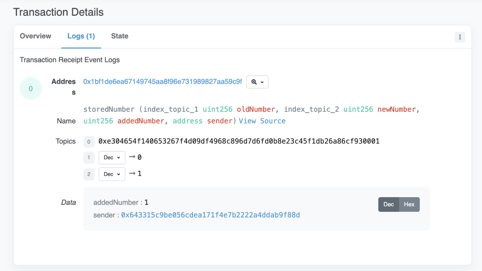Click the topic 0 index badge
The width and height of the screenshot is (482, 271).
pyautogui.click(x=89, y=141)
